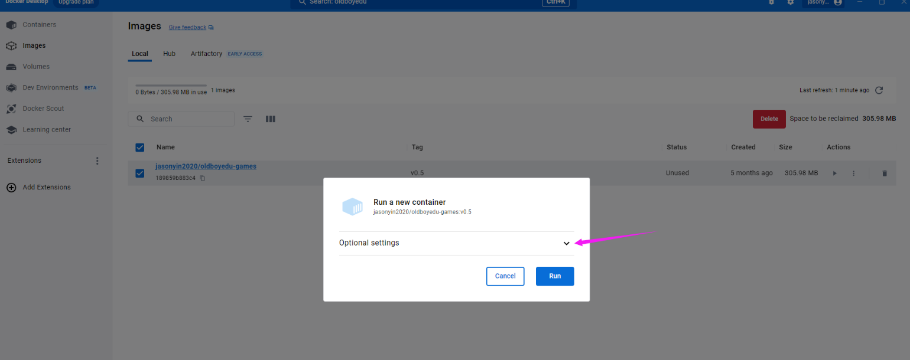Click the Status column header
Image resolution: width=910 pixels, height=360 pixels.
pyautogui.click(x=677, y=148)
